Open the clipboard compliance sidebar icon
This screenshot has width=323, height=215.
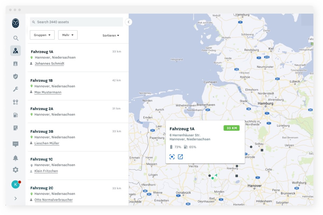tap(15, 64)
